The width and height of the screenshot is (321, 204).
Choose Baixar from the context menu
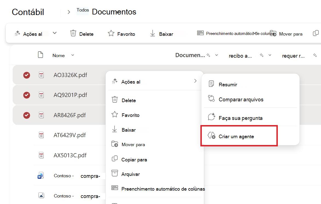click(x=154, y=130)
